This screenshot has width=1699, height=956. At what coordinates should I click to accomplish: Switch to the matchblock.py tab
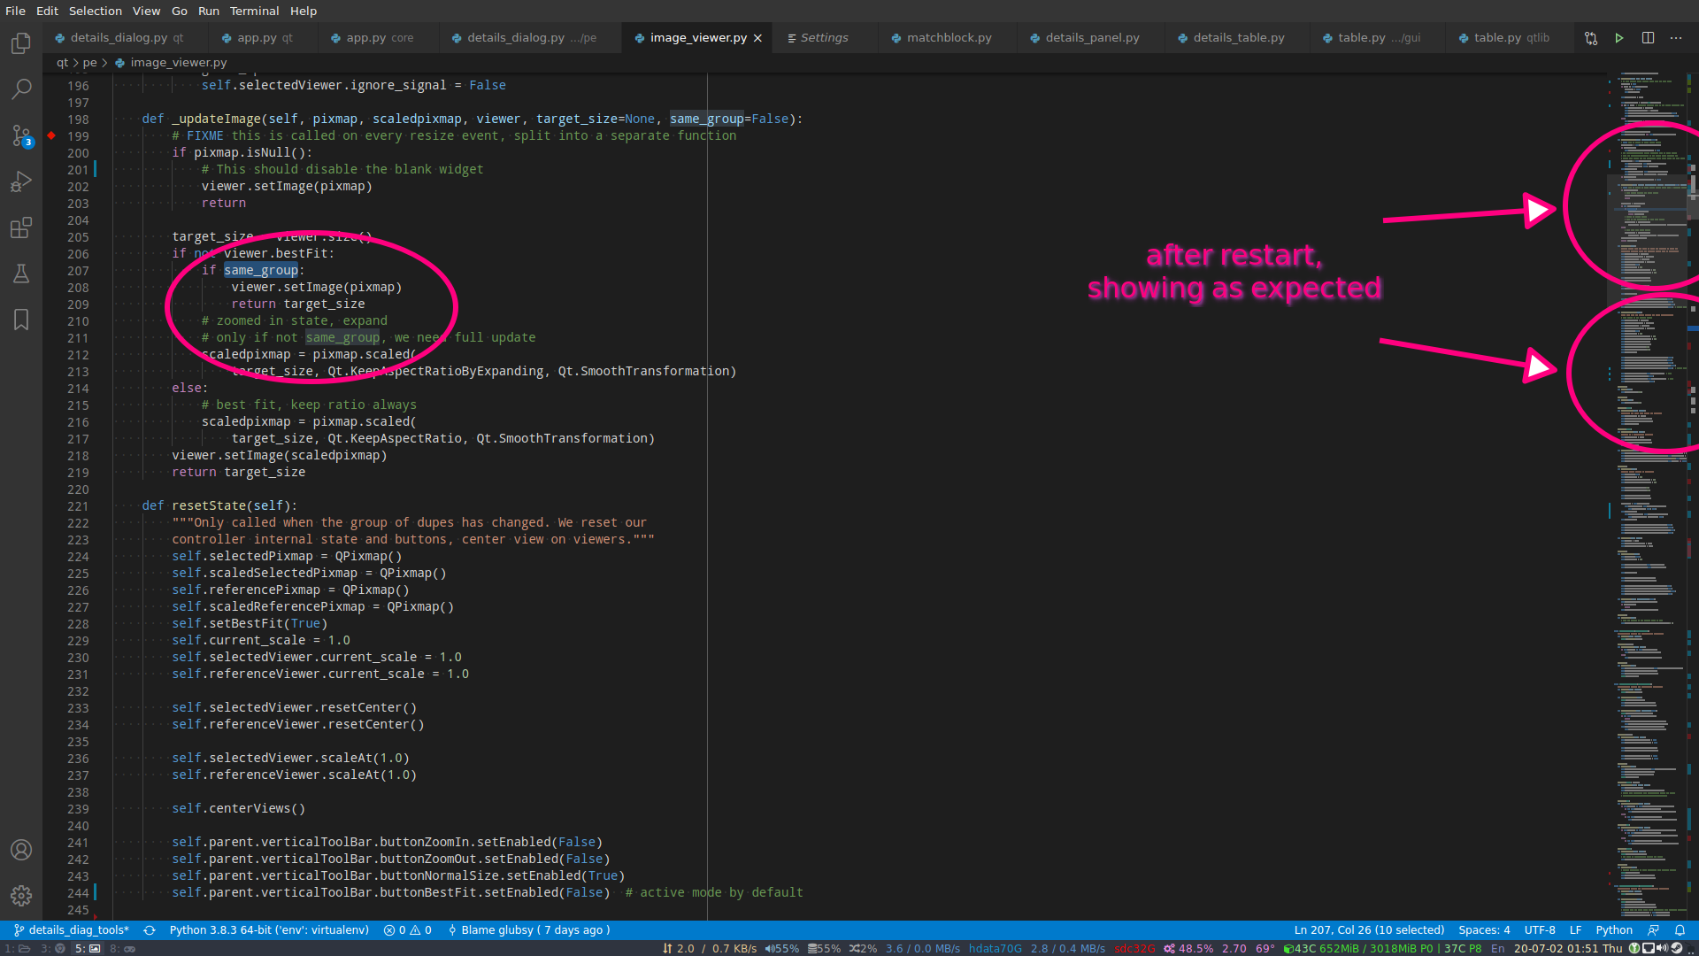click(x=948, y=38)
